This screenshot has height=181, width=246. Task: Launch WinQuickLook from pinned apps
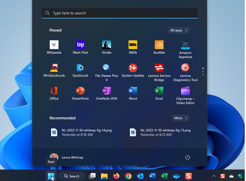pyautogui.click(x=54, y=70)
